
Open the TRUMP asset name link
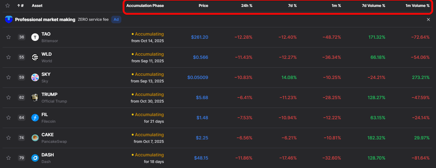49,94
